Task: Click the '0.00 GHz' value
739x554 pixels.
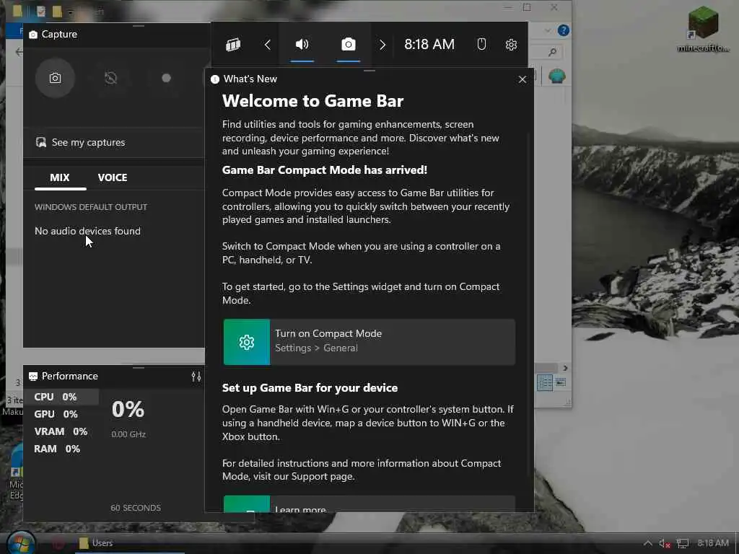Action: (128, 434)
